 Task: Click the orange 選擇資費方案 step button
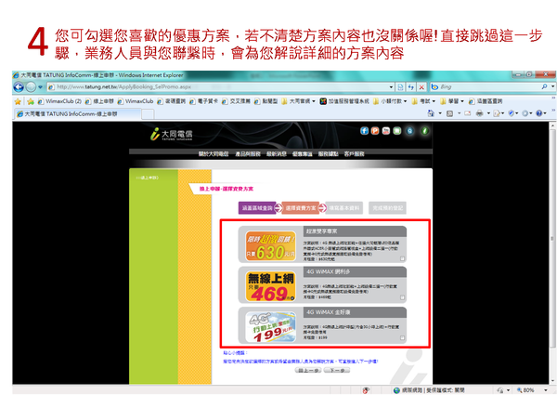(301, 208)
